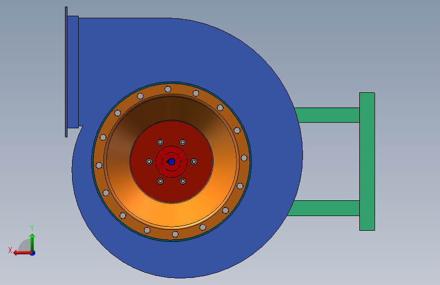The height and width of the screenshot is (285, 440).
Task: Pick the leftmost bolt on red hub disc
Action: [149, 162]
